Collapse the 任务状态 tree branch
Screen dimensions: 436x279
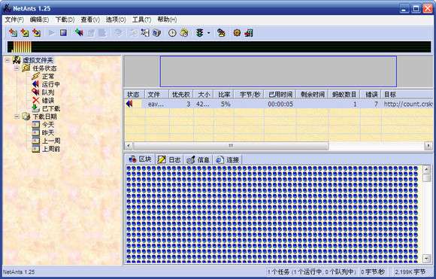(17, 68)
